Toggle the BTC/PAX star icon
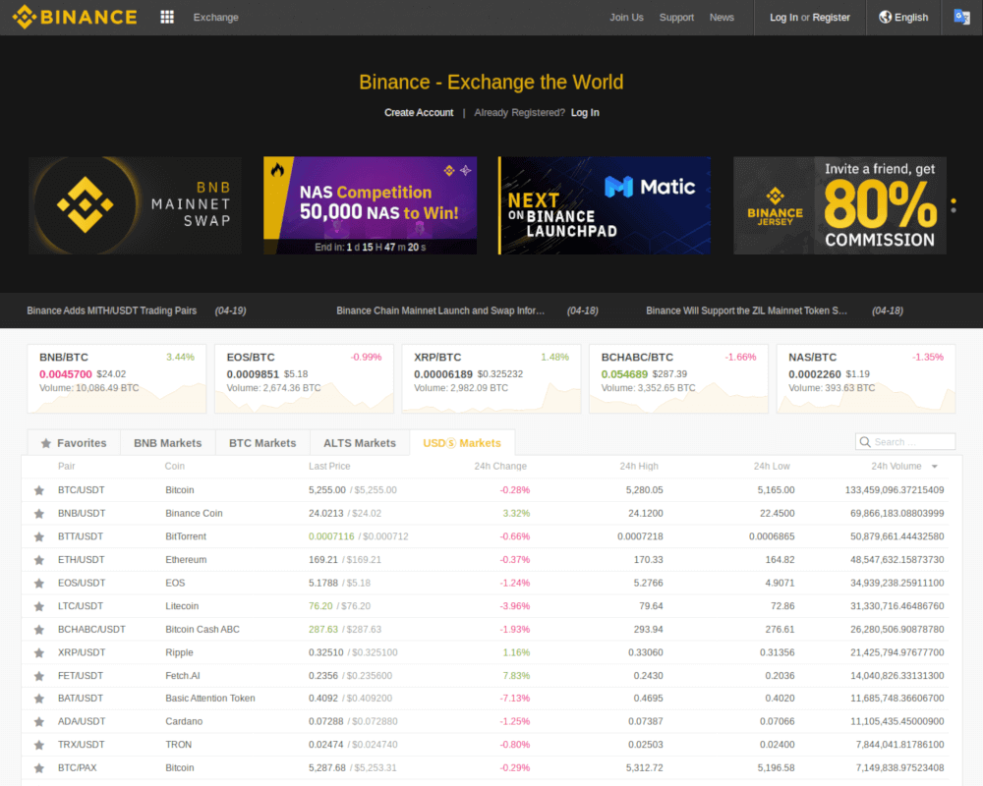The height and width of the screenshot is (786, 983). click(39, 767)
